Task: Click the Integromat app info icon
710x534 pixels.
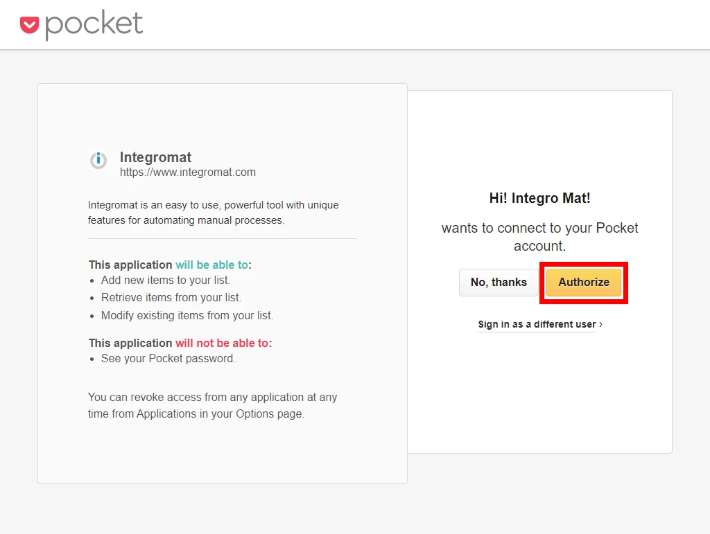Action: [98, 160]
